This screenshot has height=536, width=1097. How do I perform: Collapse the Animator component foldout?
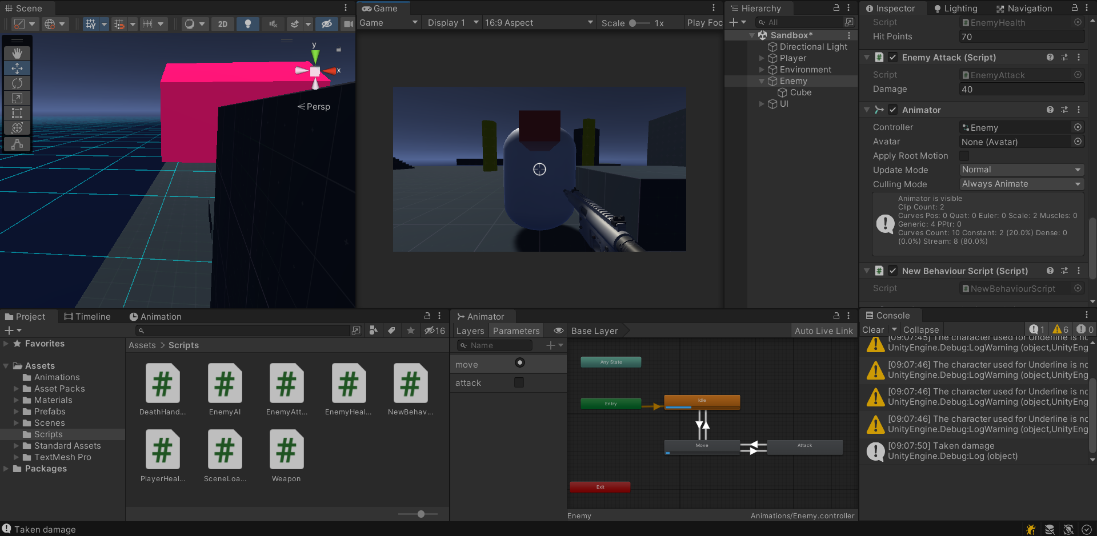[867, 110]
